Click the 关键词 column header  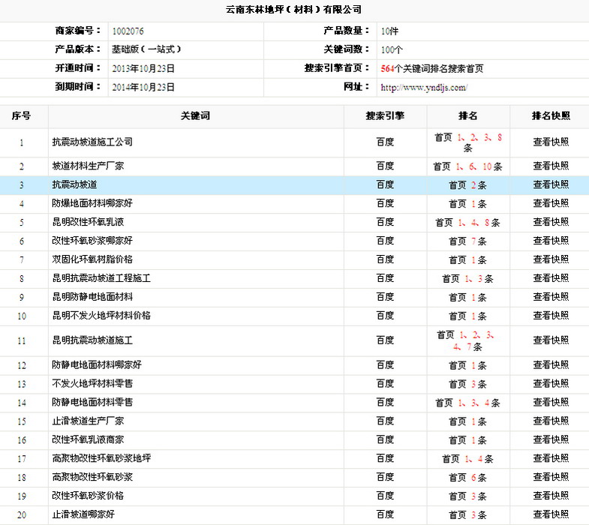(195, 116)
